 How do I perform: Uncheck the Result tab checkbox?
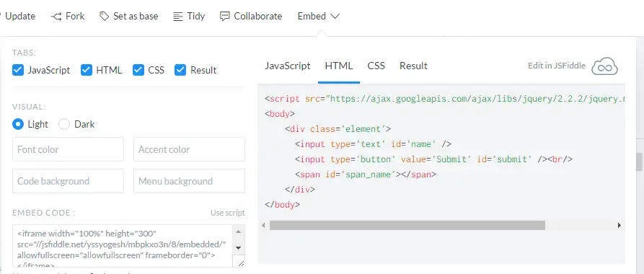coord(180,70)
